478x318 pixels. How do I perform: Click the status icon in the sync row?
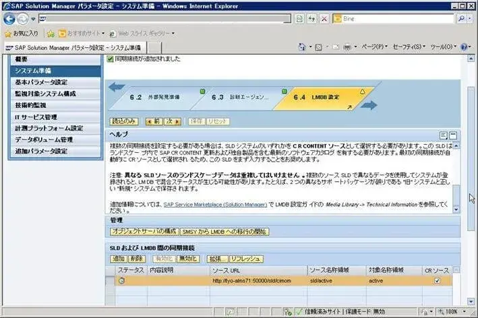coord(121,281)
